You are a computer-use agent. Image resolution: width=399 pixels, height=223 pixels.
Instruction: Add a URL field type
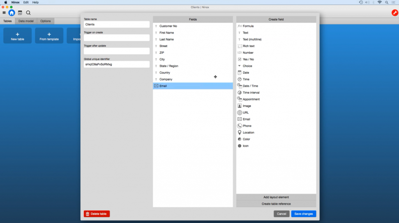tap(246, 112)
